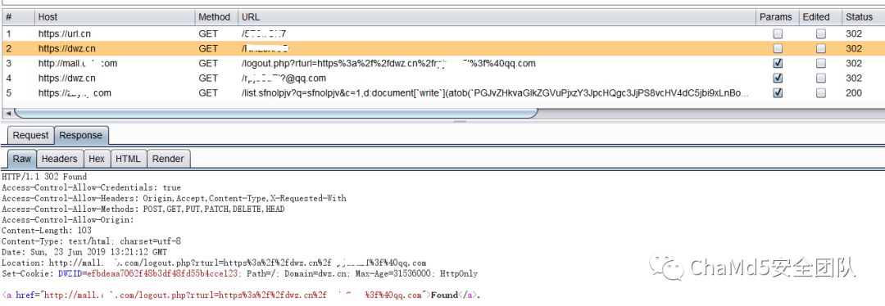Click the Access-Control-Allow-Headers line

click(x=174, y=198)
